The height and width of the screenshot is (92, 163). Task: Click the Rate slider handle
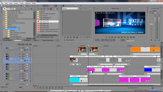tap(21, 87)
